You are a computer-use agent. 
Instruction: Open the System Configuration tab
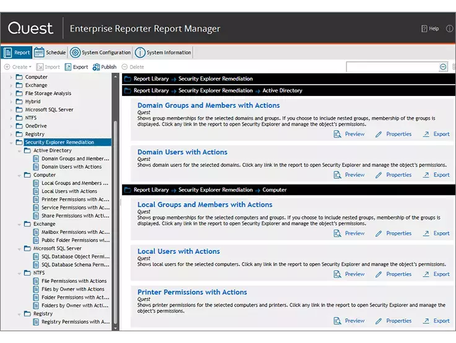pos(100,53)
